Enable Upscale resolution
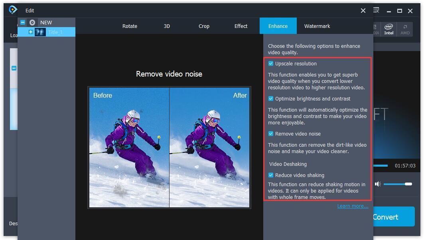The height and width of the screenshot is (240, 424). [x=270, y=63]
